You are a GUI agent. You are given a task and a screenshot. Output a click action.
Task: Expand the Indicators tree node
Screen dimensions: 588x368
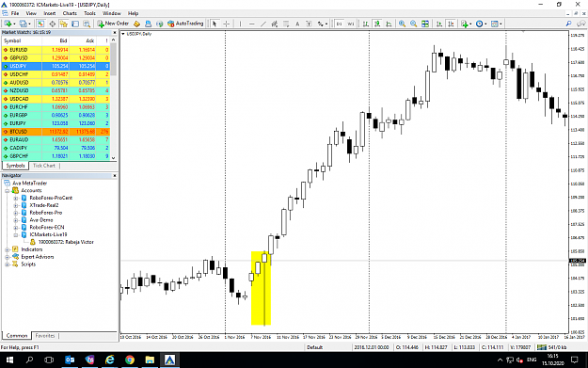click(8, 249)
